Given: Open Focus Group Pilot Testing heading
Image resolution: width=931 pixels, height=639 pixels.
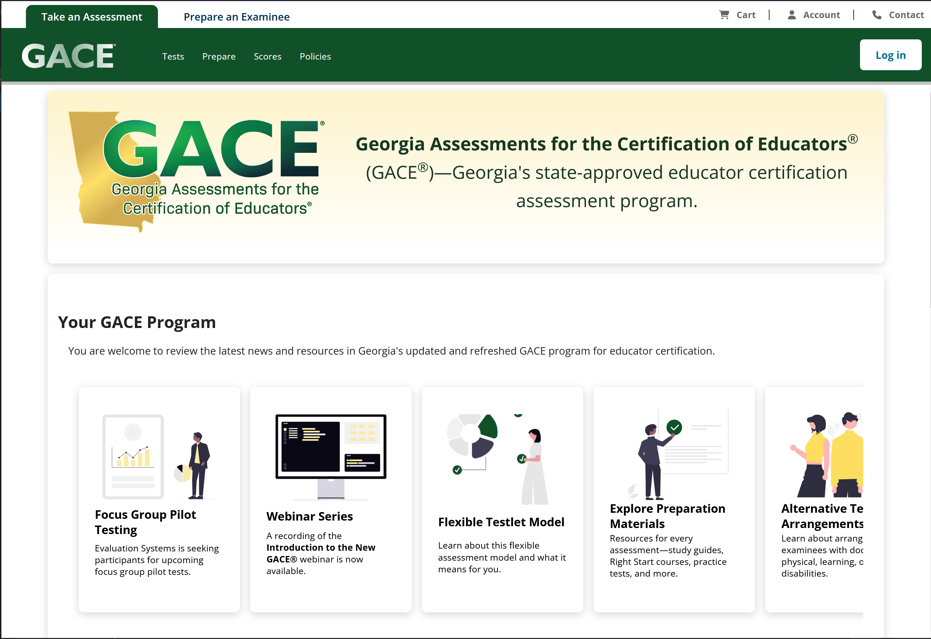Looking at the screenshot, I should (x=146, y=522).
